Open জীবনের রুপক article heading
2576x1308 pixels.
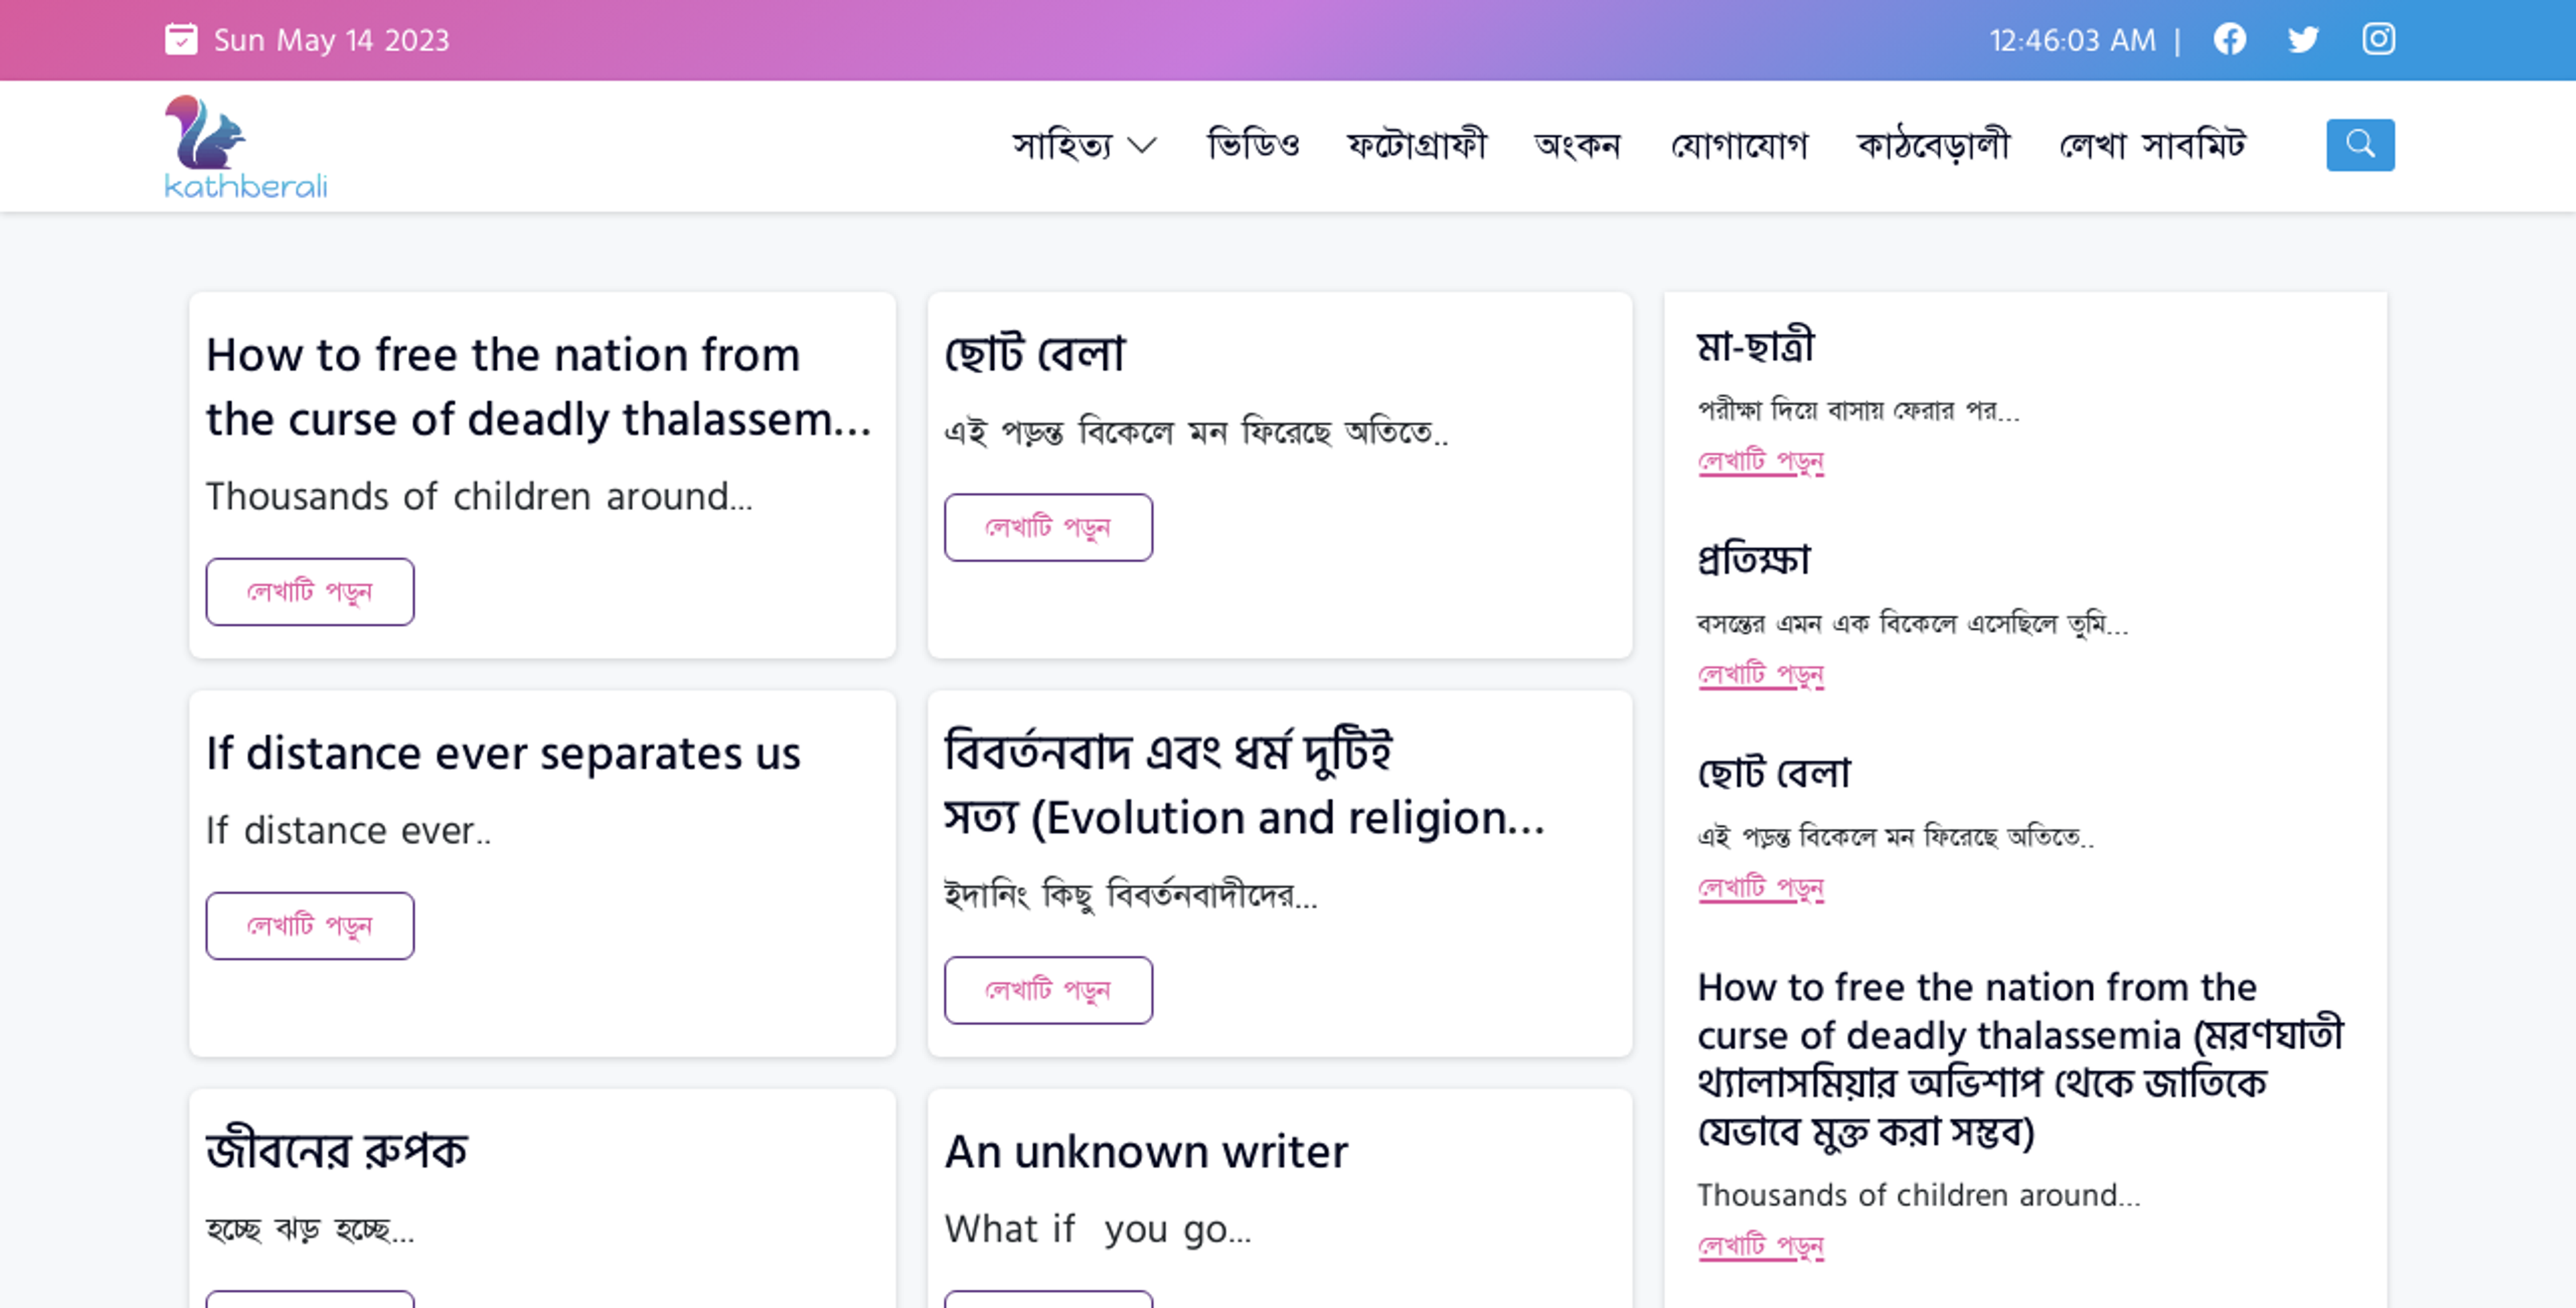(336, 1152)
